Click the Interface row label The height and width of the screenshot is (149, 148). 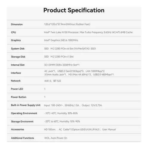tap(16, 73)
